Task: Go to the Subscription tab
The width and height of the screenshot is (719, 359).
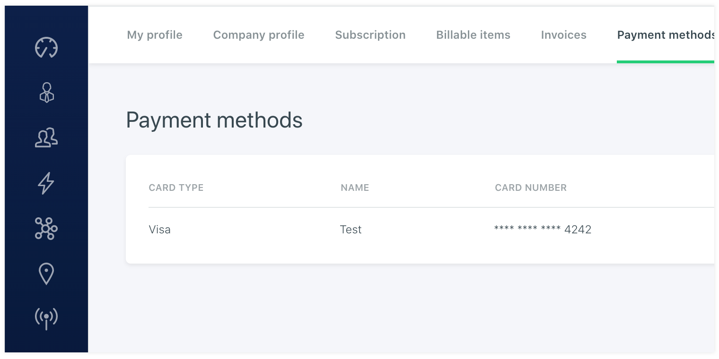Action: coord(370,35)
